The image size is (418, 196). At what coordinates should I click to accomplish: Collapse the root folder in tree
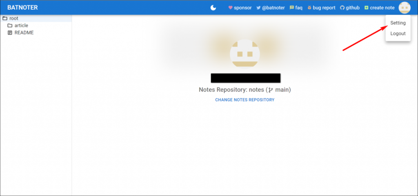(36, 19)
